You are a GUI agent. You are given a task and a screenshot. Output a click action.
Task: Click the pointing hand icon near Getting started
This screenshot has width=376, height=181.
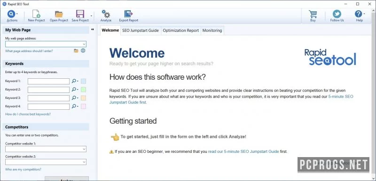(115, 137)
